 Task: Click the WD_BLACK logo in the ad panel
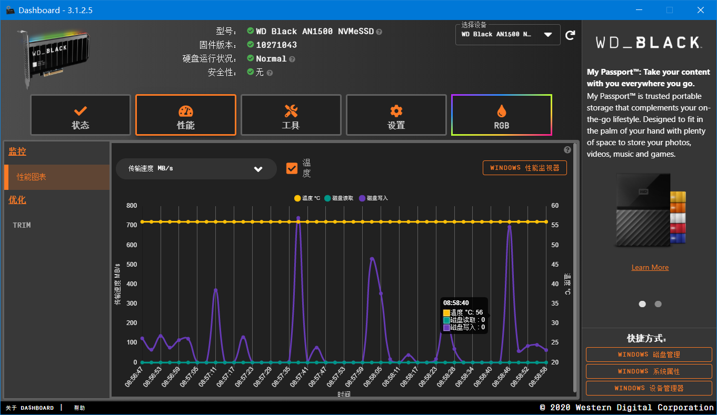(x=649, y=43)
